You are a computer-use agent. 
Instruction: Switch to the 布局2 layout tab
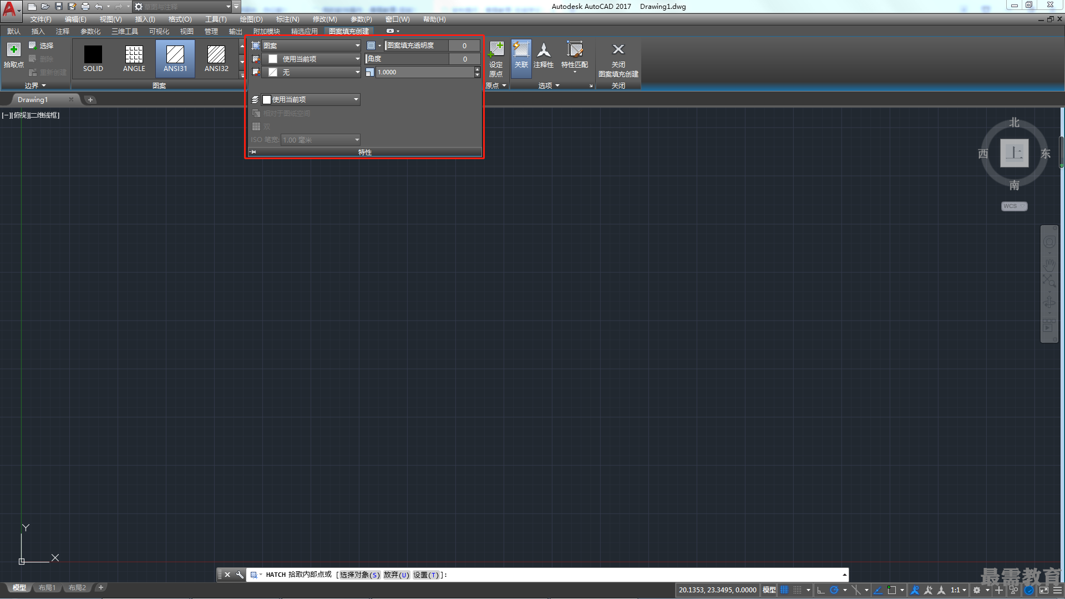tap(77, 588)
